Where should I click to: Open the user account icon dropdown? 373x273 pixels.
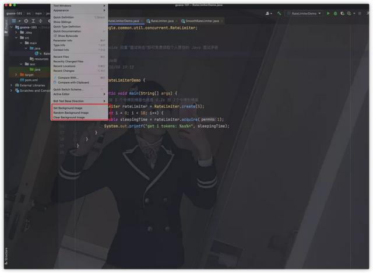point(269,13)
